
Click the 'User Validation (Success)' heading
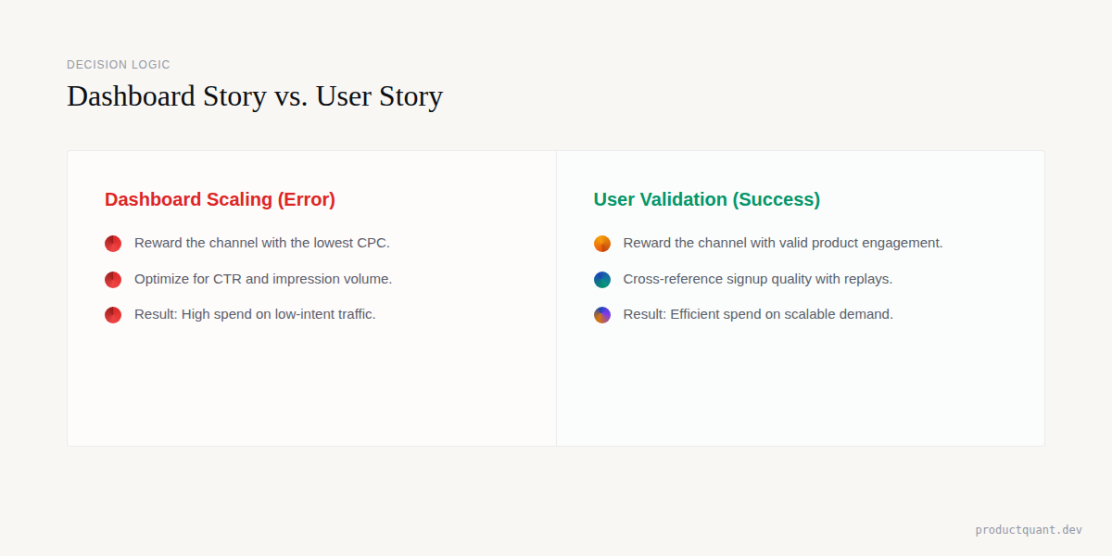[x=707, y=199]
